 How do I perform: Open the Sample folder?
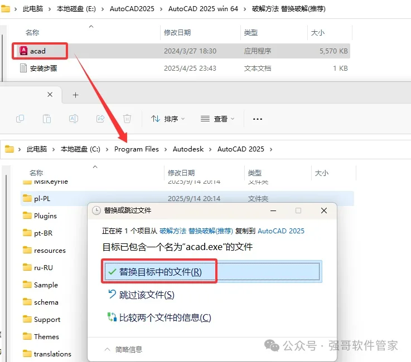(46, 285)
